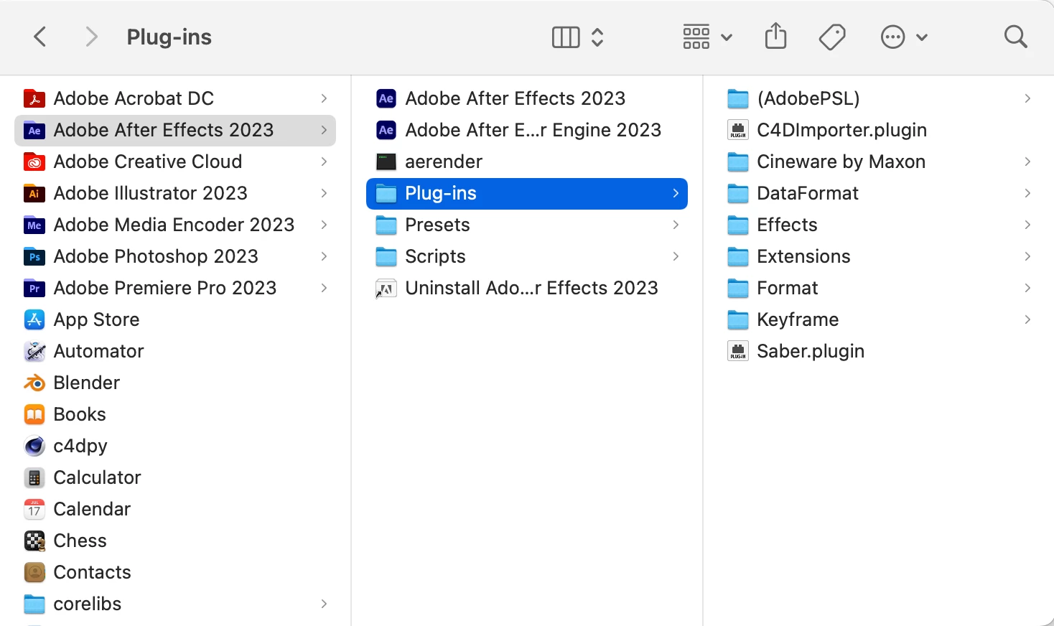Click the Calculator icon
The image size is (1054, 626).
[34, 477]
